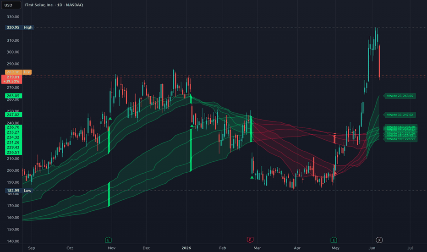The width and height of the screenshot is (427, 252).
Task: Click the 170.00 price scale value
Action: 13,206
